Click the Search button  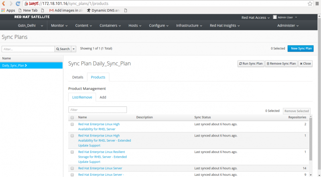click(63, 49)
